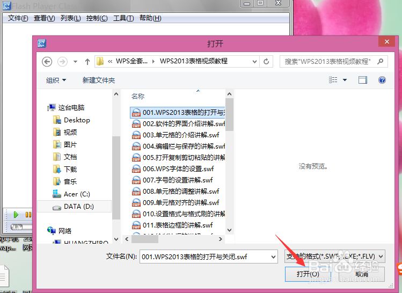Viewport: 402px width, 293px height.
Task: Close the 打开 dialog
Action: pyautogui.click(x=387, y=42)
